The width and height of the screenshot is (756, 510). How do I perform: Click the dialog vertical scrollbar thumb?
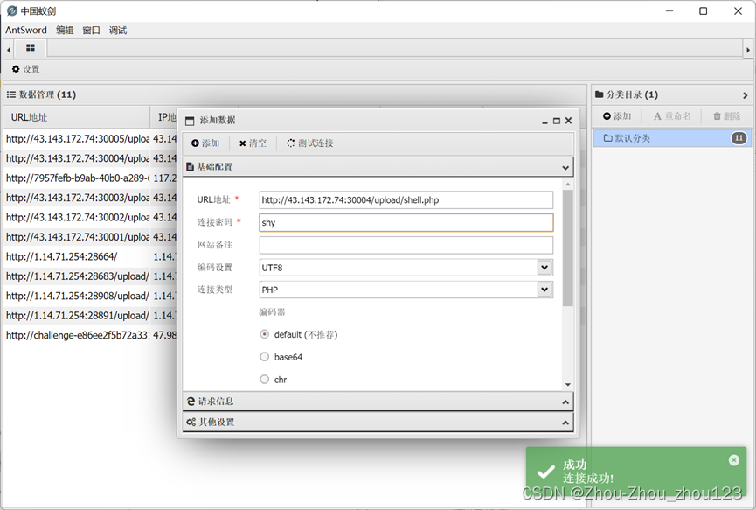point(568,248)
